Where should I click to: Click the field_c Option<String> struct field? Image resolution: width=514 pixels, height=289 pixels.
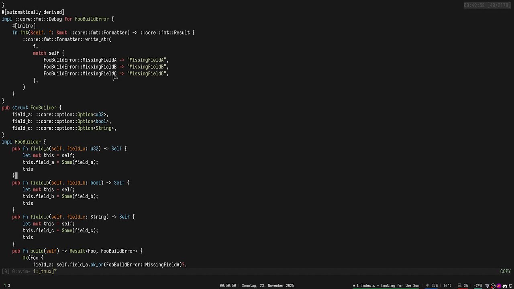coord(64,128)
